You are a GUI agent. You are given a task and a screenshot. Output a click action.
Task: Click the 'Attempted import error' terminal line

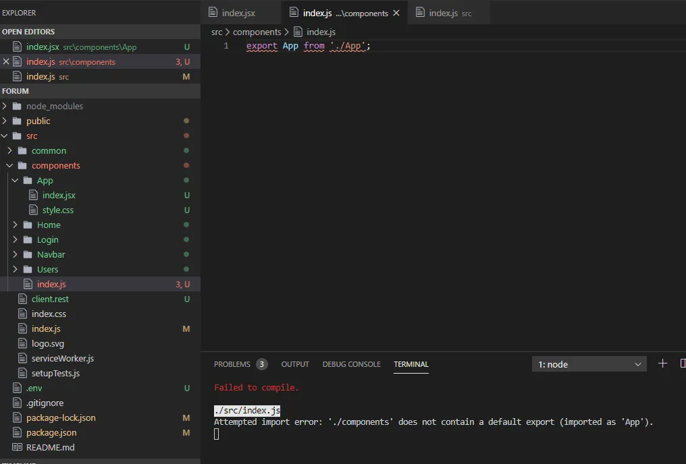433,422
